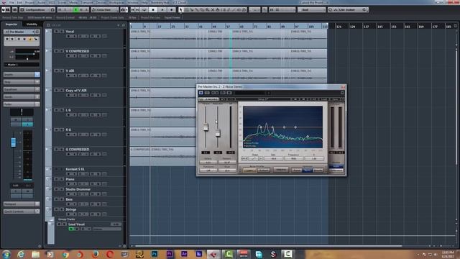Screen dimensions: 460x259
Task: Switch to the Inspector tab
Action: (x=11, y=24)
